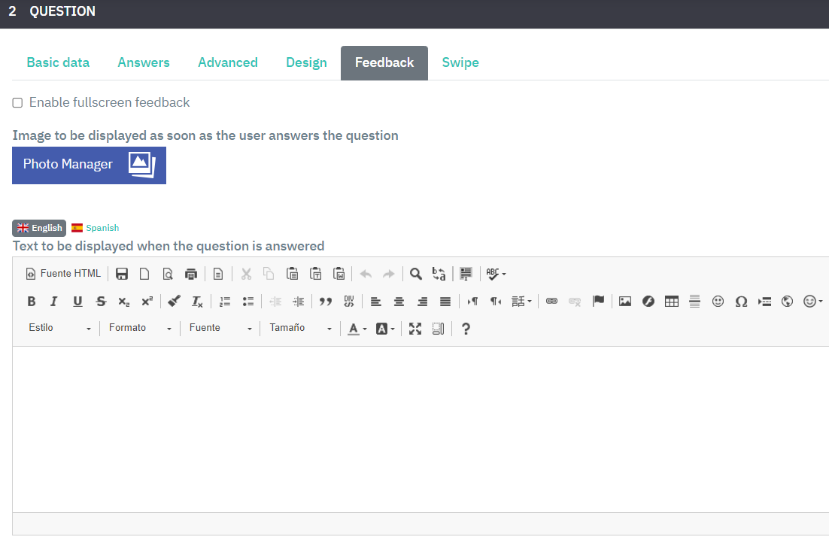Screen dimensions: 829x543
Task: Toggle strikethrough formatting
Action: 101,301
